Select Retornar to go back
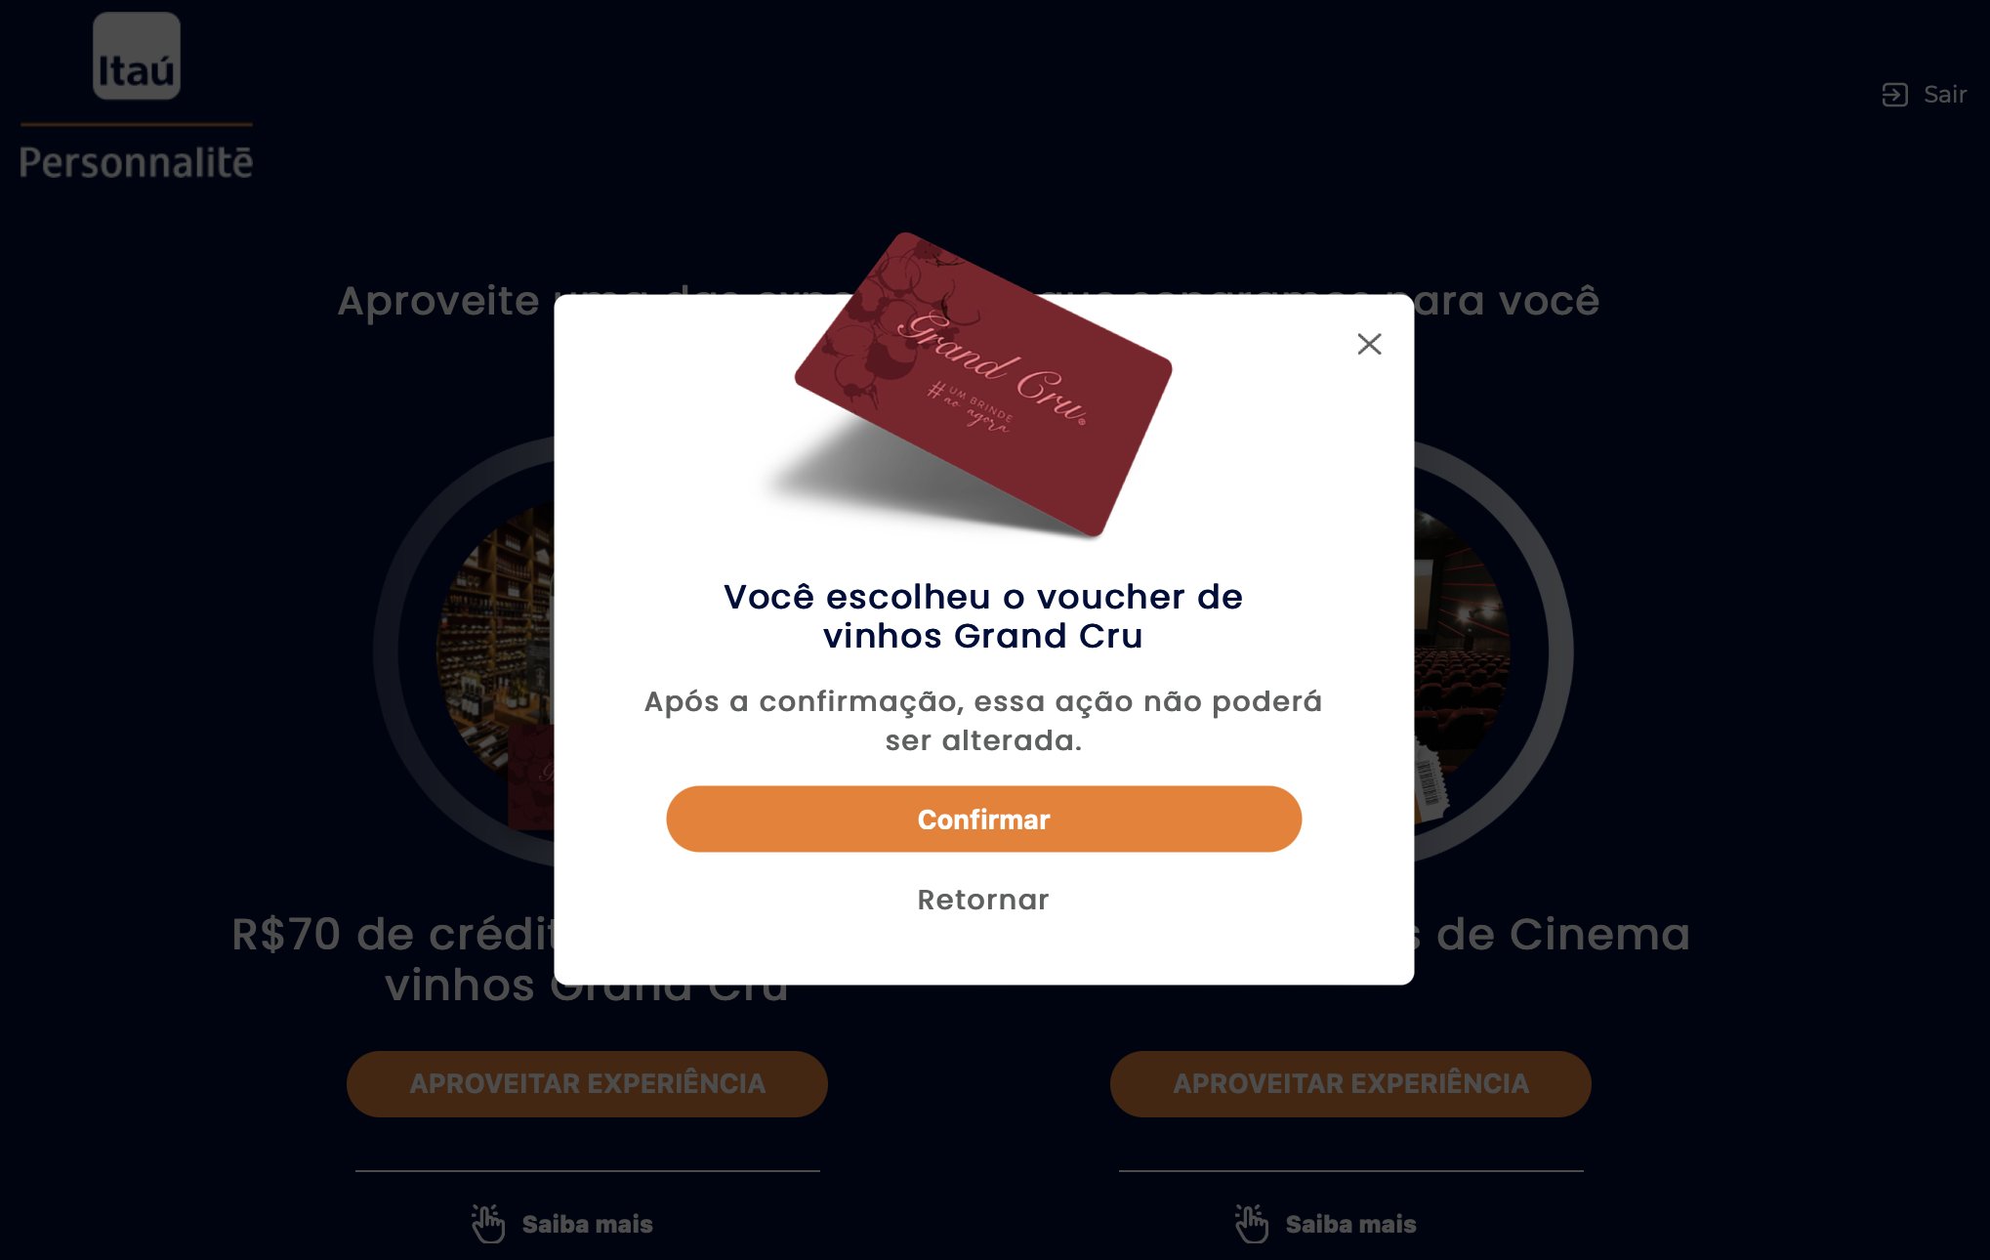The image size is (1990, 1260). [x=983, y=900]
